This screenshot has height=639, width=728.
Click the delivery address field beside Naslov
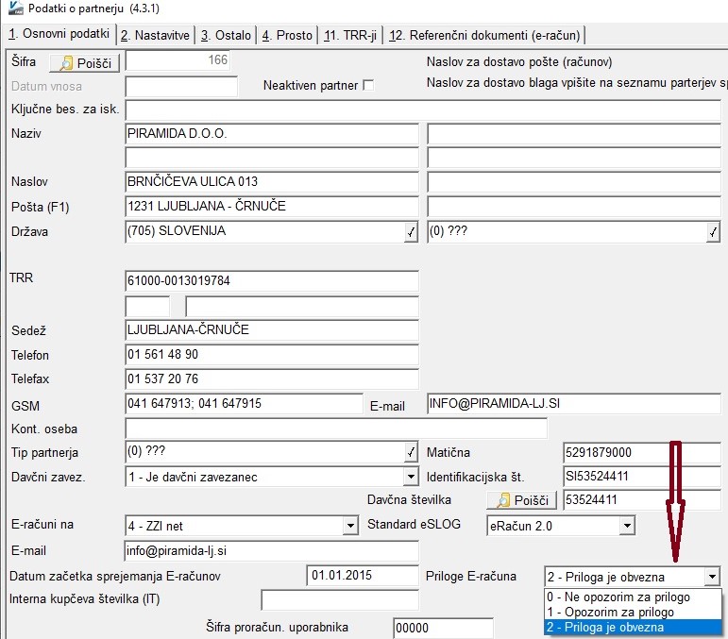click(x=574, y=181)
